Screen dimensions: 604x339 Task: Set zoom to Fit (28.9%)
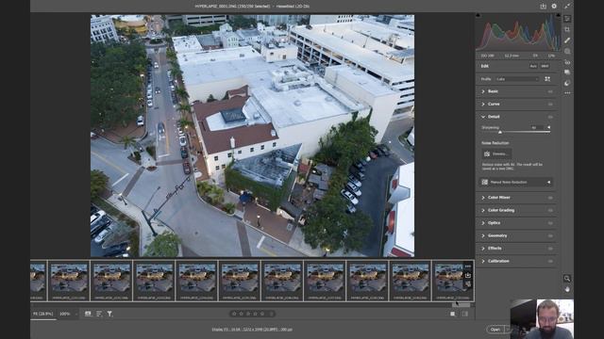tap(42, 314)
